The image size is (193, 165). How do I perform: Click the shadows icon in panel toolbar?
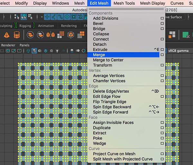pyautogui.click(x=72, y=51)
